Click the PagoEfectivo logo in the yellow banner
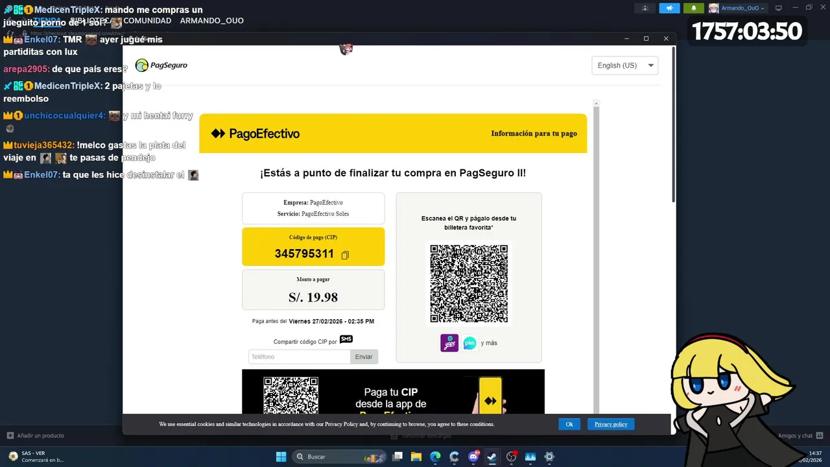The height and width of the screenshot is (467, 830). pyautogui.click(x=255, y=134)
